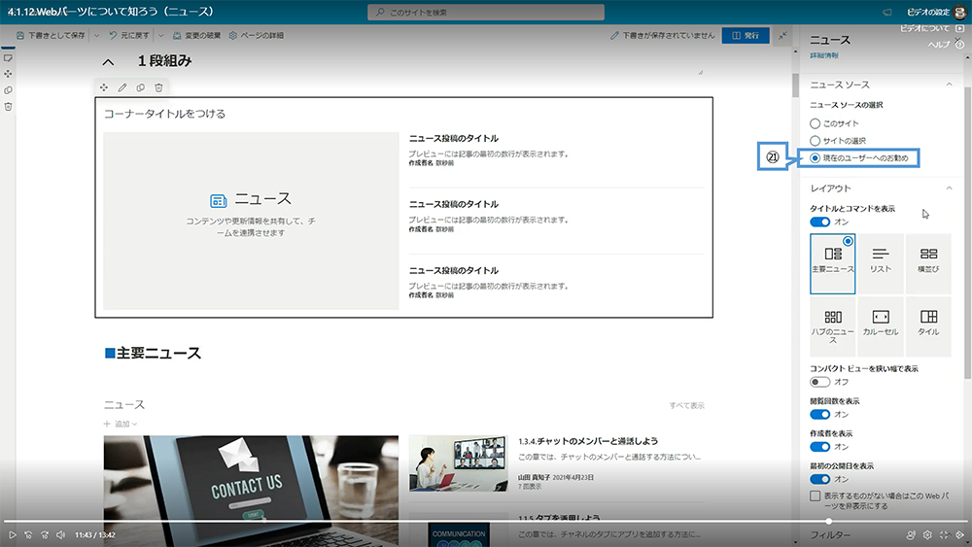
Task: Click the CONTACT US laptop news thumbnail
Action: click(x=251, y=490)
